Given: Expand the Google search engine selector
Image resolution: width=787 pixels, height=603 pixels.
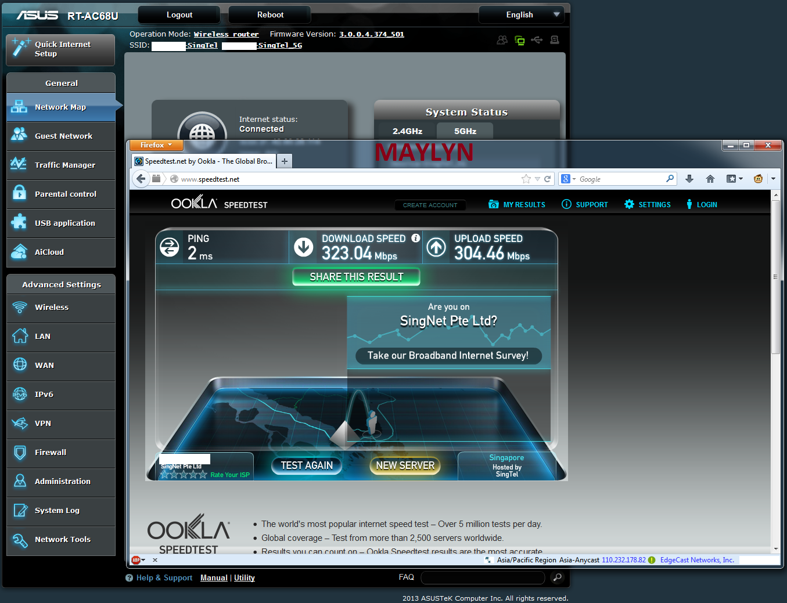Looking at the screenshot, I should pos(567,179).
